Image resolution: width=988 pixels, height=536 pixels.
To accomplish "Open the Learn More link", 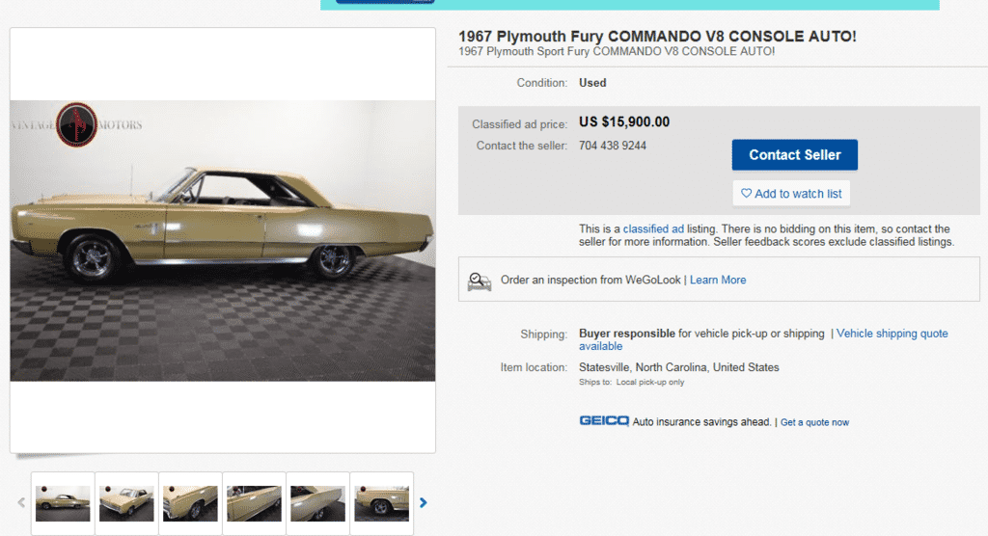I will point(717,280).
